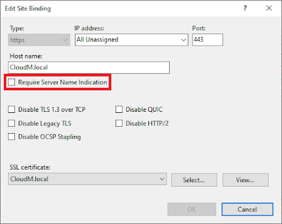The width and height of the screenshot is (282, 224).
Task: Click the Select... certificate button
Action: point(194,180)
